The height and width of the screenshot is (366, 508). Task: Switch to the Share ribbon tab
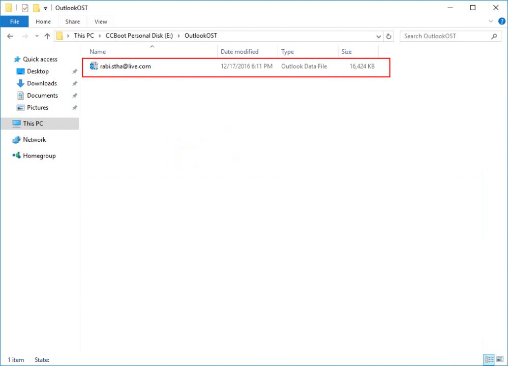tap(73, 22)
